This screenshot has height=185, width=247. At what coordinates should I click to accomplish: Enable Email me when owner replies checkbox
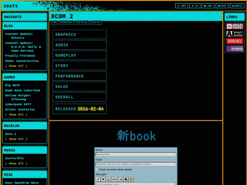click(x=97, y=169)
